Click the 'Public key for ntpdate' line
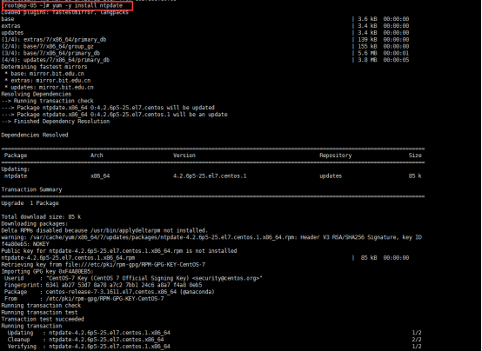The width and height of the screenshot is (482, 351). 119,251
